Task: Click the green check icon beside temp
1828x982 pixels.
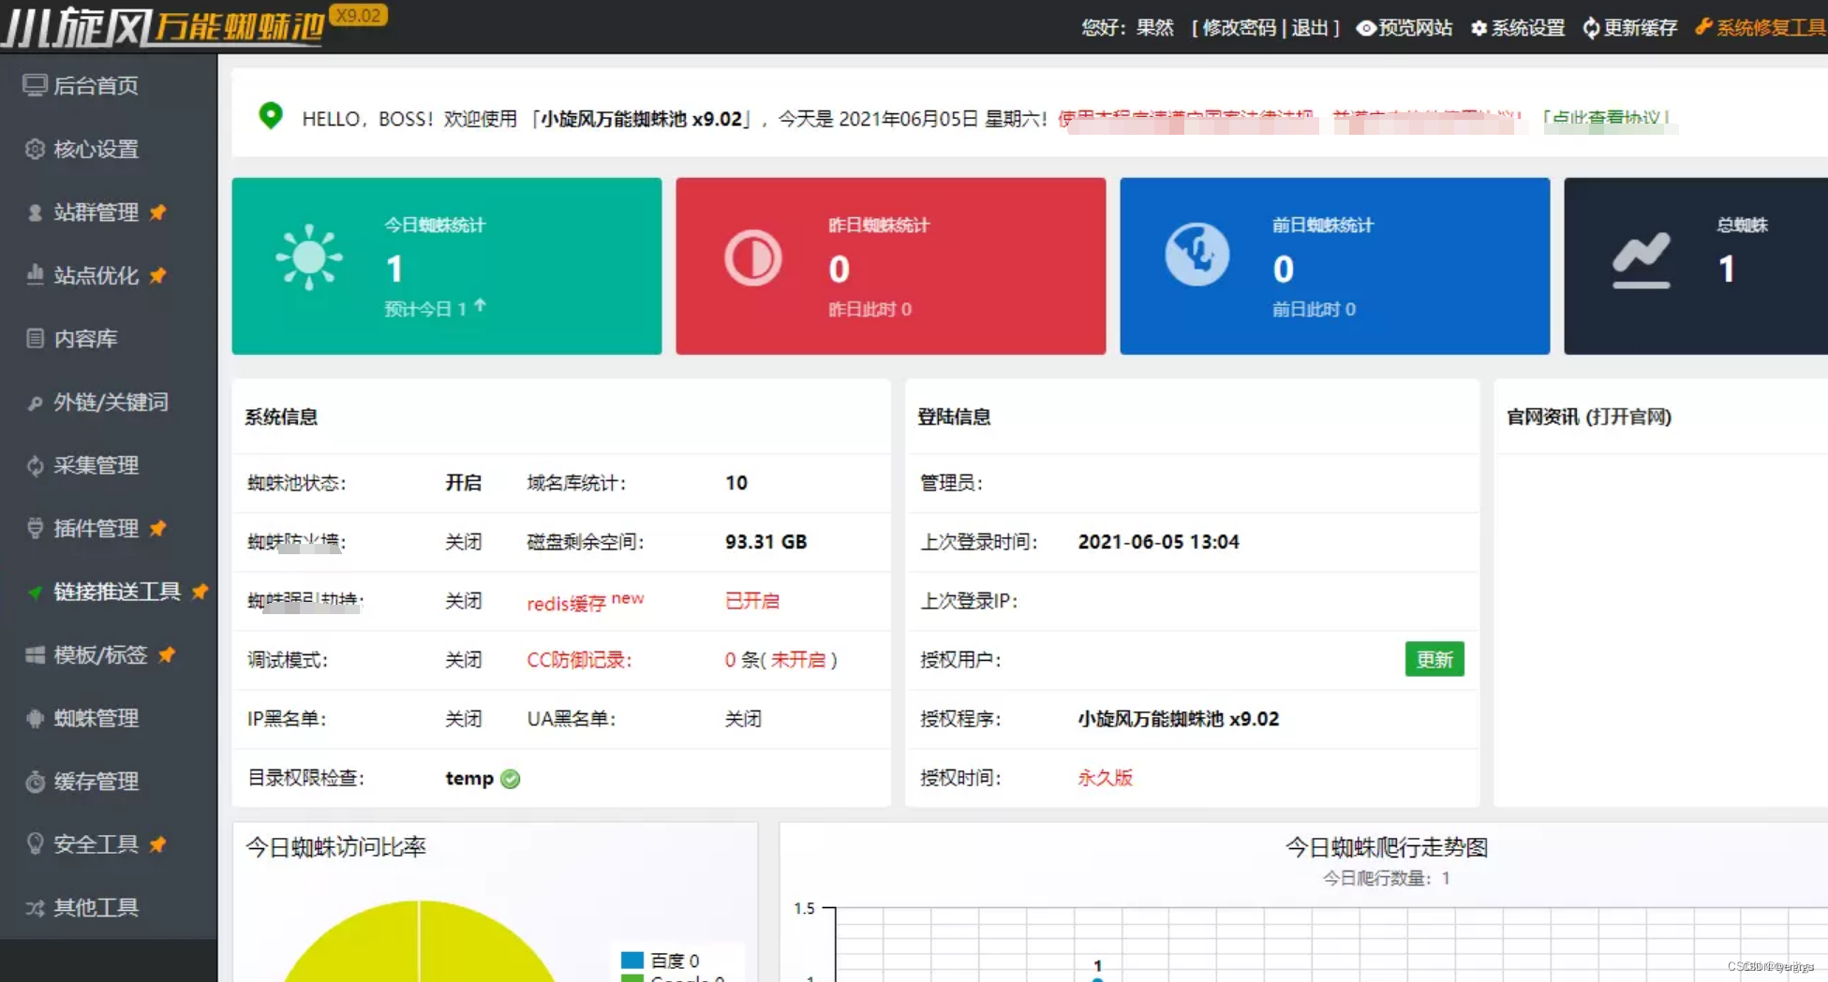Action: tap(511, 779)
